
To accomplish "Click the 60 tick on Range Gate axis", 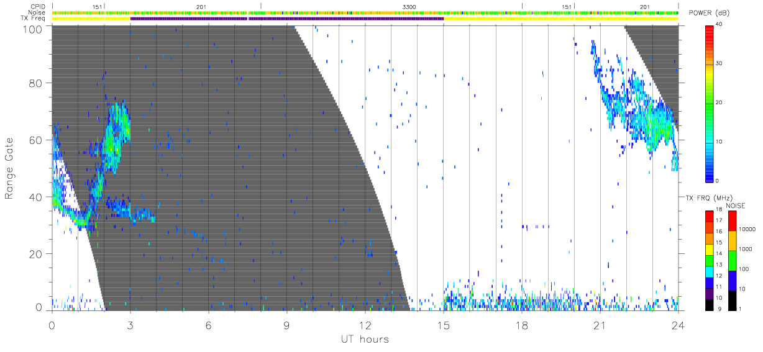I will pyautogui.click(x=37, y=140).
